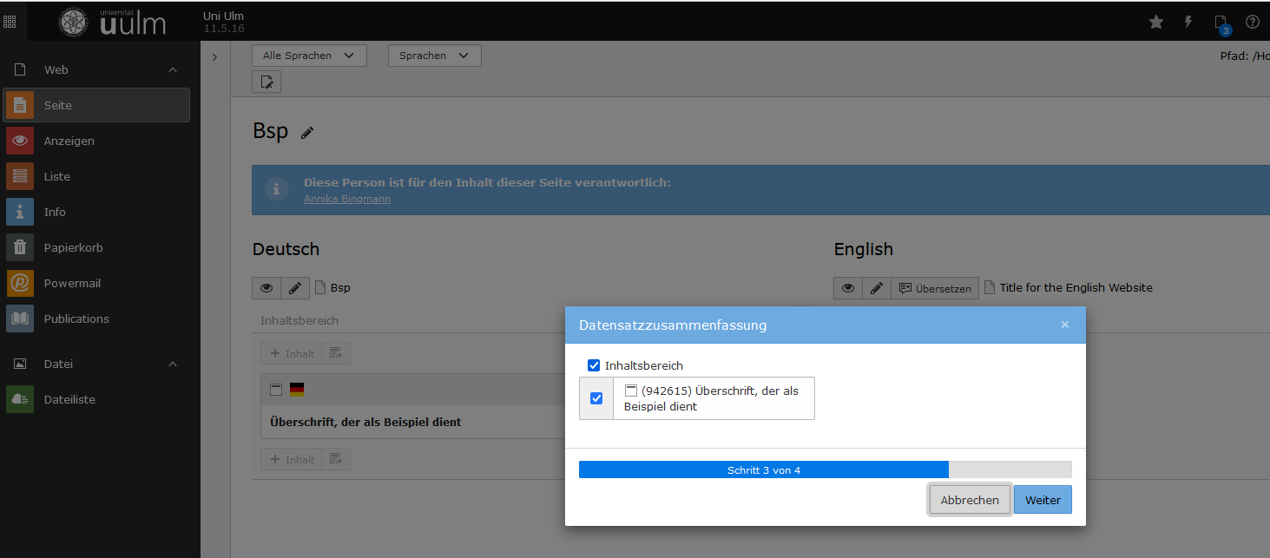Uncheck the Inhaltsbereich checkbox

point(594,365)
